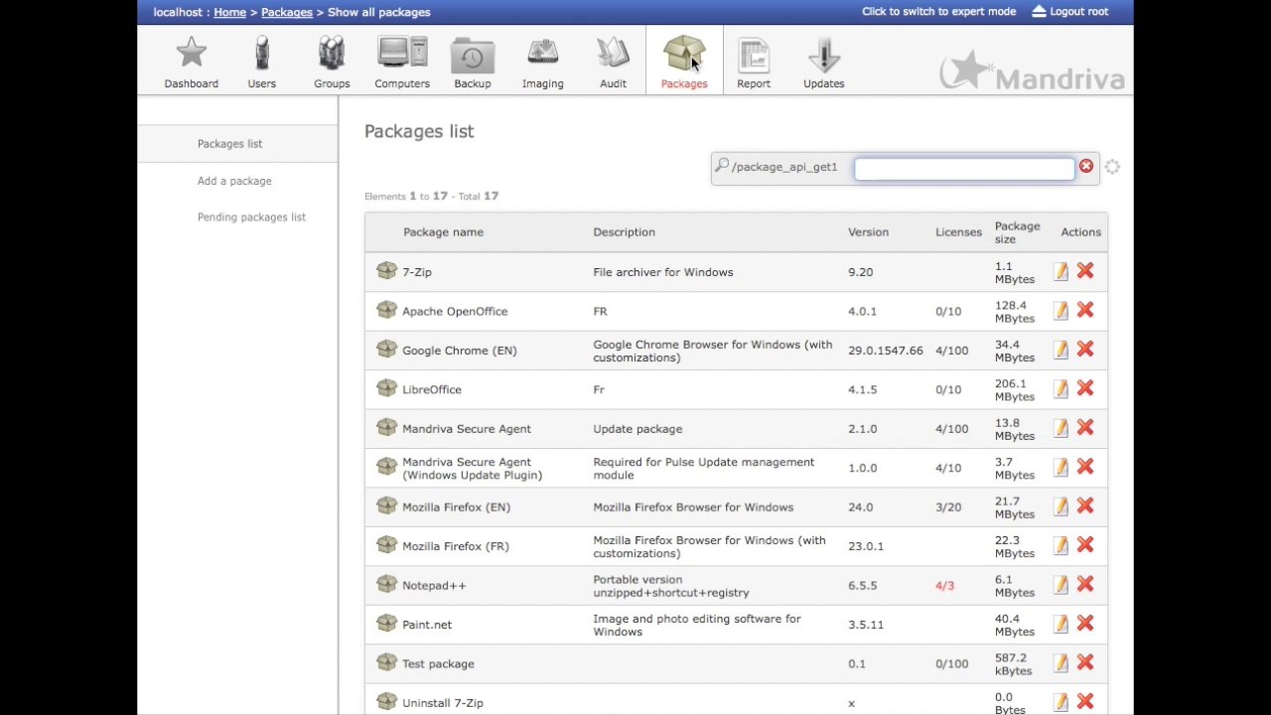
Task: Delete the Mozilla Firefox (FR) package
Action: (x=1085, y=546)
